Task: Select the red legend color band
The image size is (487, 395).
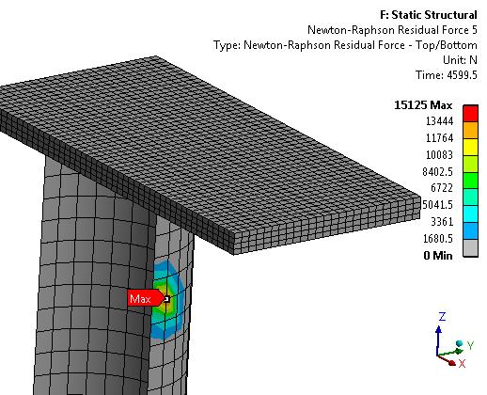Action: pos(470,114)
